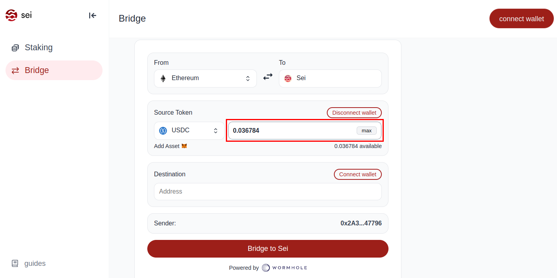Image resolution: width=557 pixels, height=278 pixels.
Task: Click Disconnect wallet for source token
Action: (x=354, y=113)
